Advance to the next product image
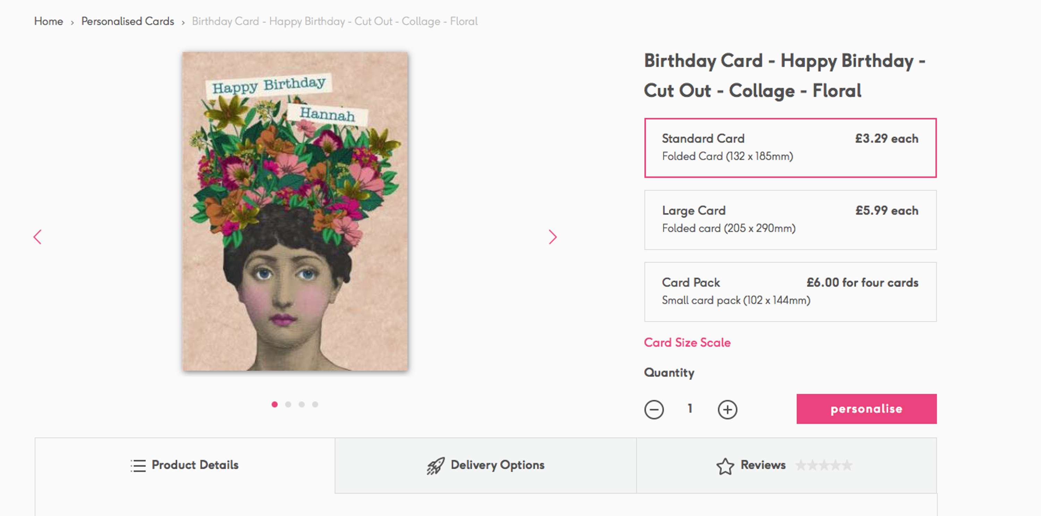This screenshot has width=1041, height=516. [552, 237]
